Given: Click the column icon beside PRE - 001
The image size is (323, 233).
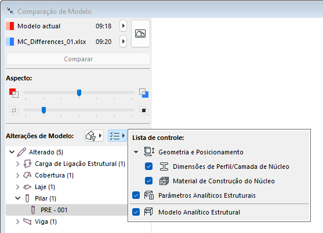Looking at the screenshot, I should 32,210.
